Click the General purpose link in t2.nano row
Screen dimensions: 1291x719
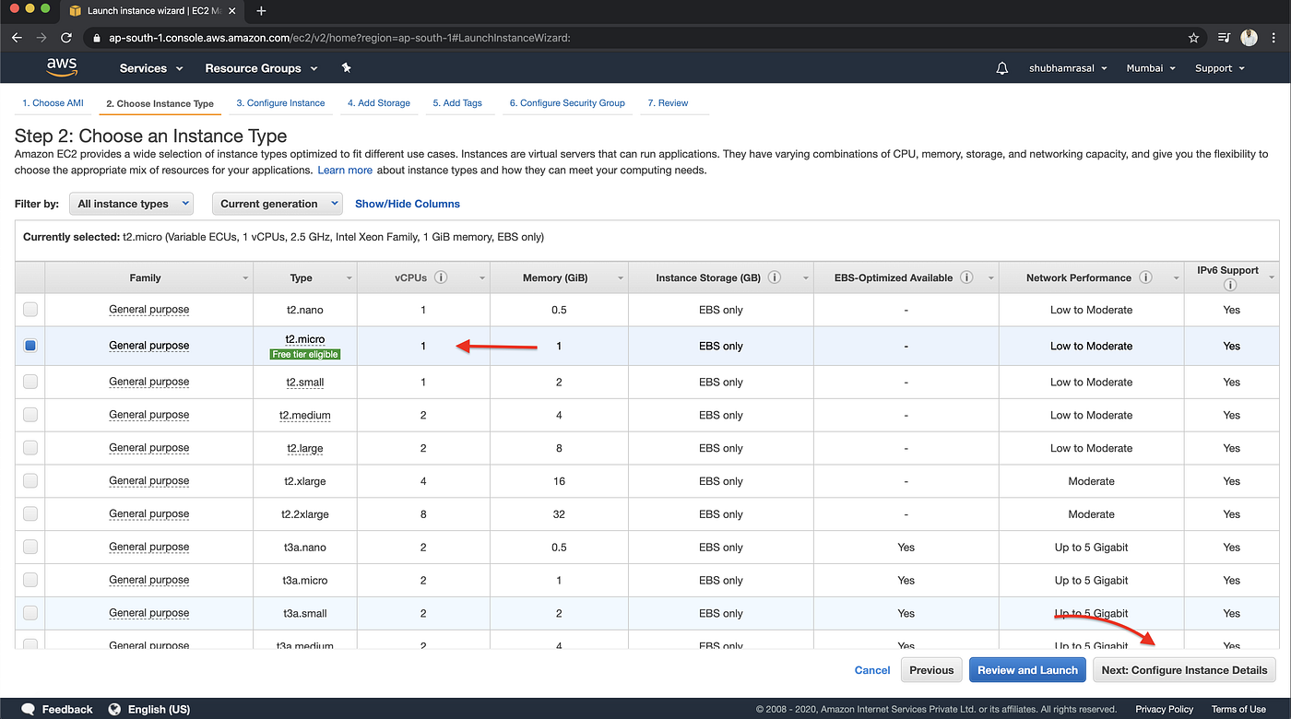(148, 310)
